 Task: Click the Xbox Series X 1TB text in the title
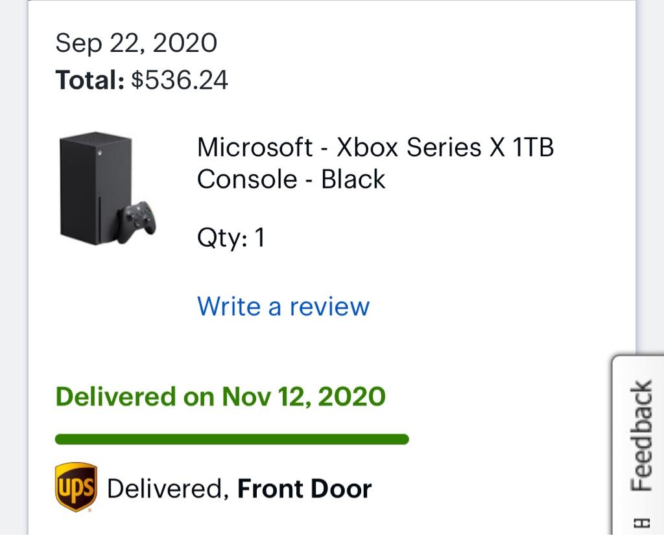pyautogui.click(x=445, y=147)
